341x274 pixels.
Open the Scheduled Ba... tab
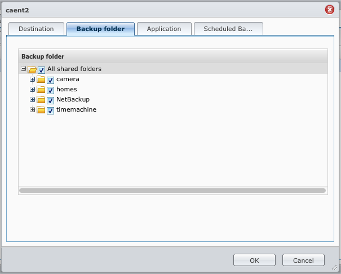pos(228,29)
